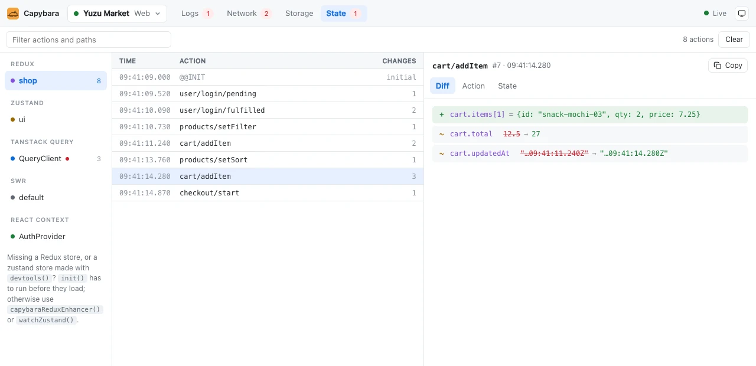The image size is (756, 366).
Task: Select the QueryClient store
Action: [x=56, y=159]
